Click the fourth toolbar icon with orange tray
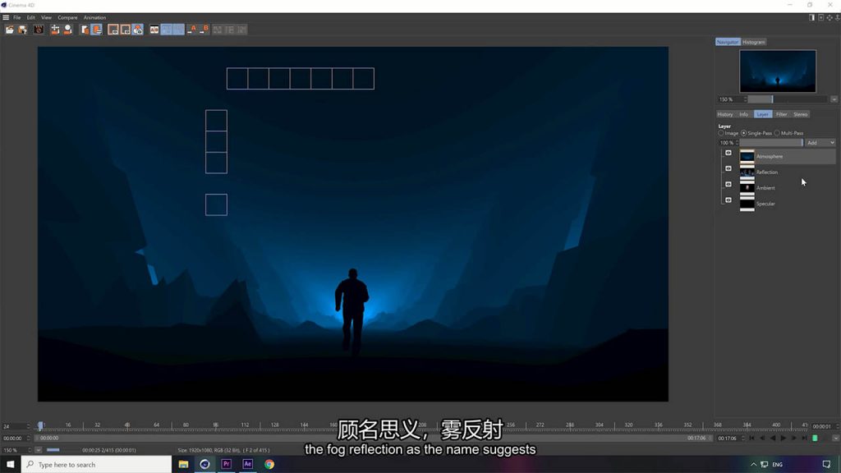 55,30
